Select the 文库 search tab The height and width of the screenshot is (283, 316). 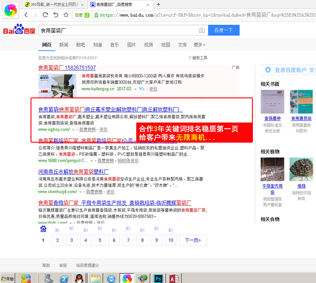click(x=182, y=45)
